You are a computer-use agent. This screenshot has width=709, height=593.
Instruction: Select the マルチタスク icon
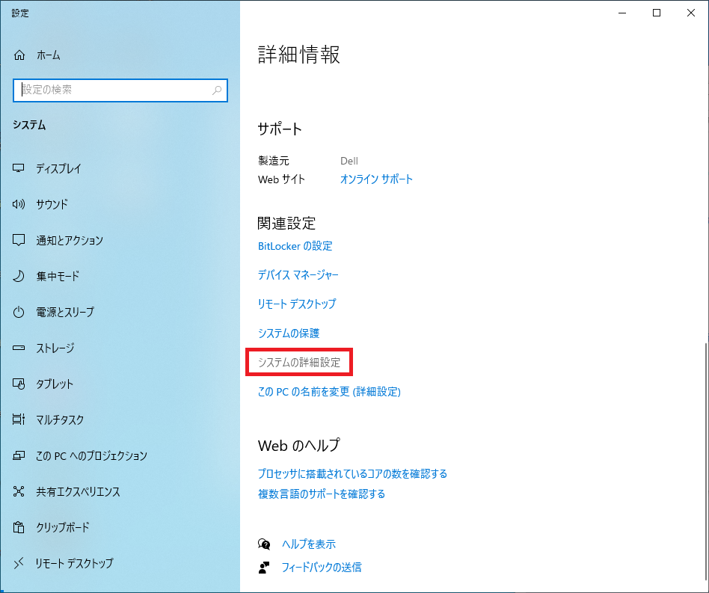tap(19, 420)
